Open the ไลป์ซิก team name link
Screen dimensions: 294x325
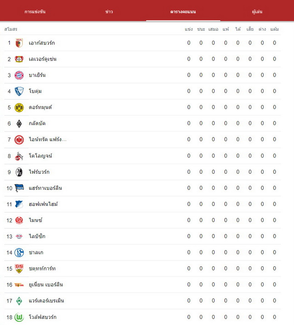click(37, 236)
